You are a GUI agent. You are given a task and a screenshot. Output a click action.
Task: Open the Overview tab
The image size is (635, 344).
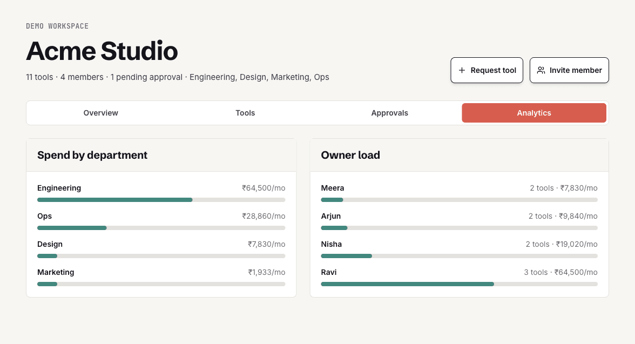(x=101, y=113)
